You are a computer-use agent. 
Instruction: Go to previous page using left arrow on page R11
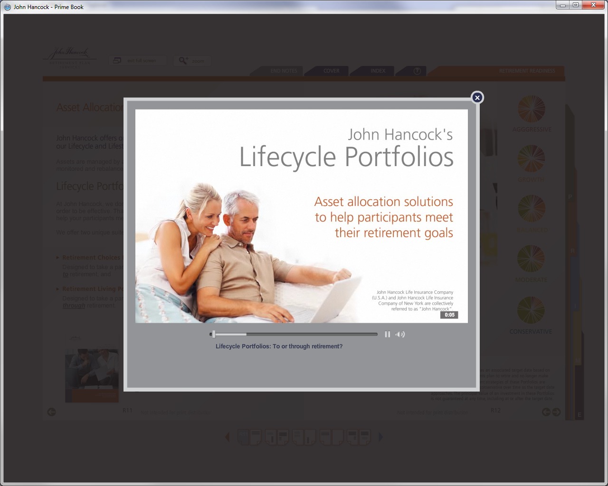(x=52, y=412)
